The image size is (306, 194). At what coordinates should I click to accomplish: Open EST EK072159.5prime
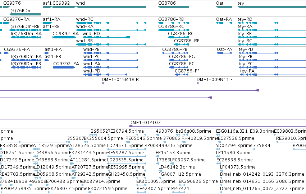(x=108, y=189)
